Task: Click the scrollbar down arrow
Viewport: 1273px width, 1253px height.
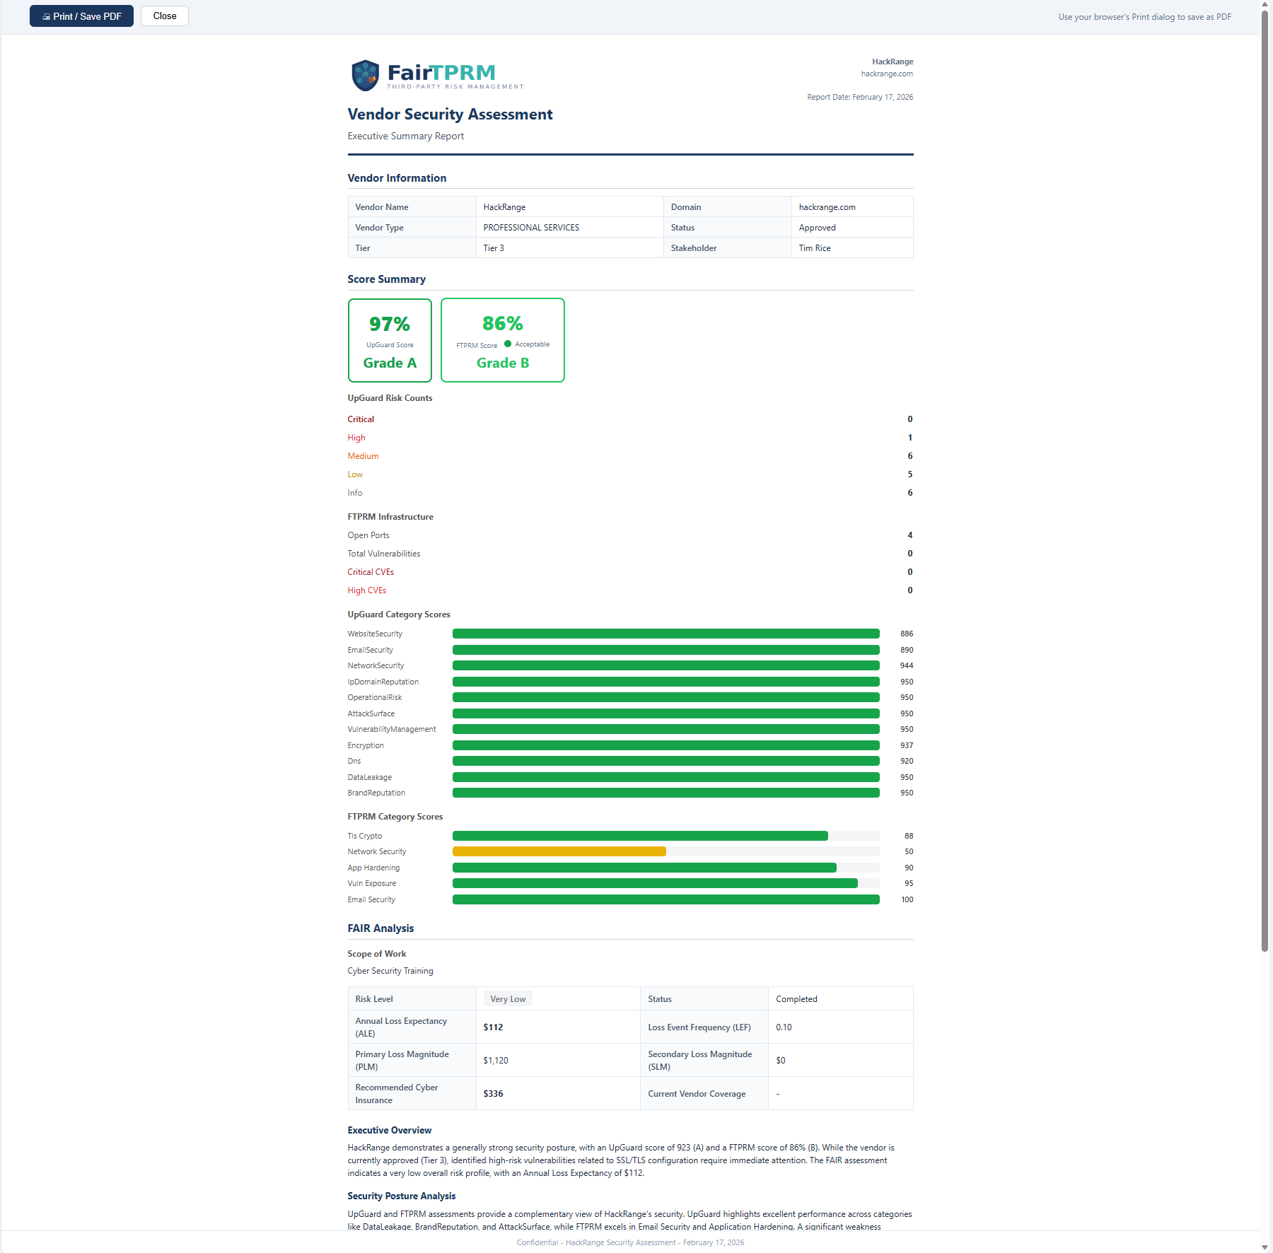Action: (x=1265, y=1247)
